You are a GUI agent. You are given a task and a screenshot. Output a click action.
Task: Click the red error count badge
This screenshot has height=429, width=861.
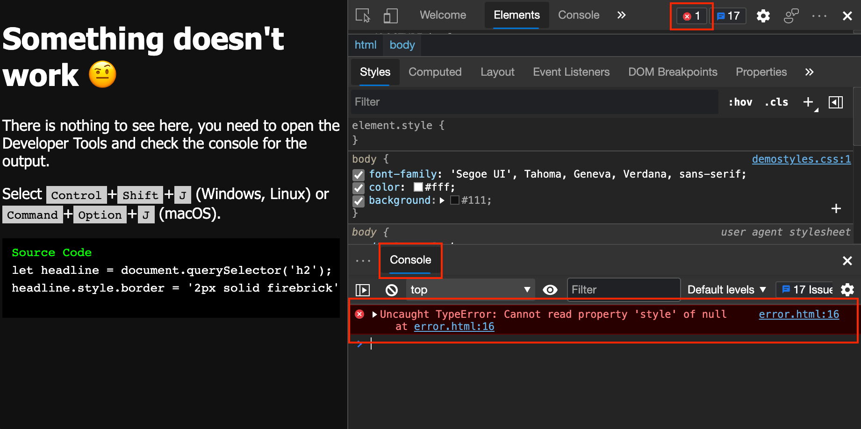[692, 16]
